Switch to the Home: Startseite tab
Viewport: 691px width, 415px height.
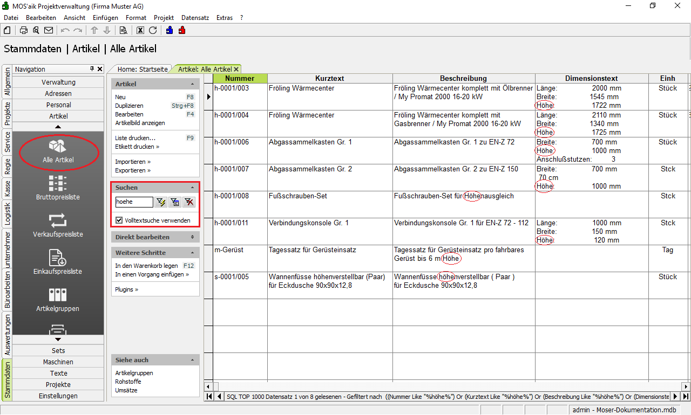click(143, 69)
